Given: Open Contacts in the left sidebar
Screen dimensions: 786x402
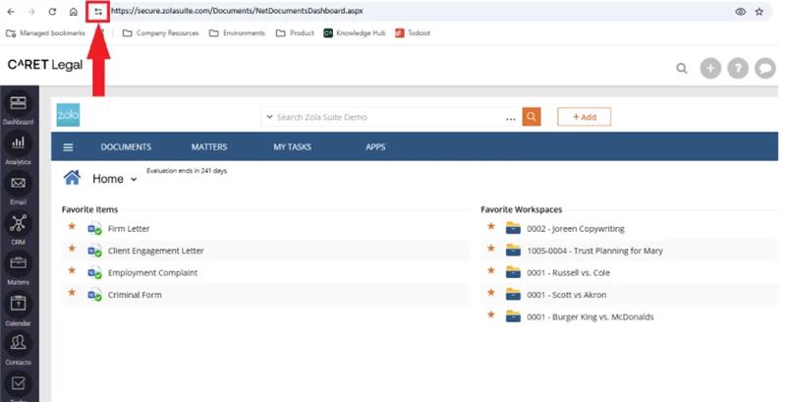Looking at the screenshot, I should (18, 349).
